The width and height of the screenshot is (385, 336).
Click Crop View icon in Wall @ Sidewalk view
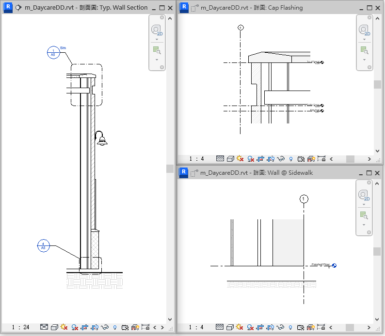click(x=260, y=327)
